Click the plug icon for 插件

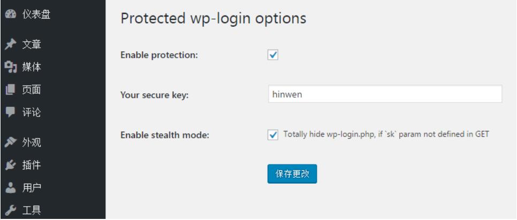click(10, 165)
